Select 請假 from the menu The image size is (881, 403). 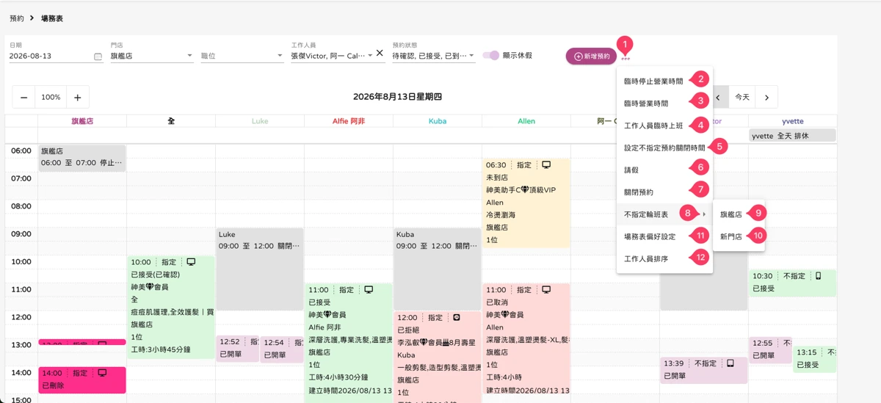[x=631, y=170]
